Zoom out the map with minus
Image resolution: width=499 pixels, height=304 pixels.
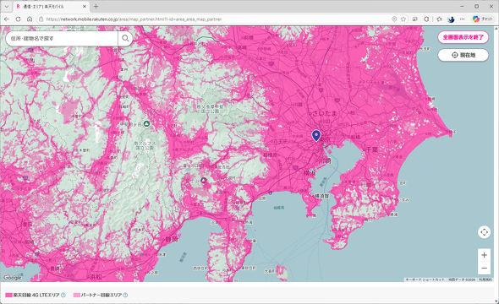484,268
